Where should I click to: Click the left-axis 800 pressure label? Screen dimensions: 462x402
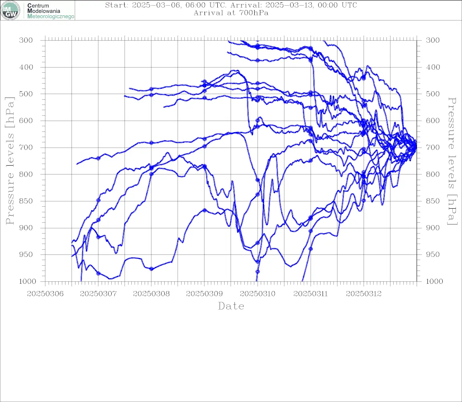[26, 174]
